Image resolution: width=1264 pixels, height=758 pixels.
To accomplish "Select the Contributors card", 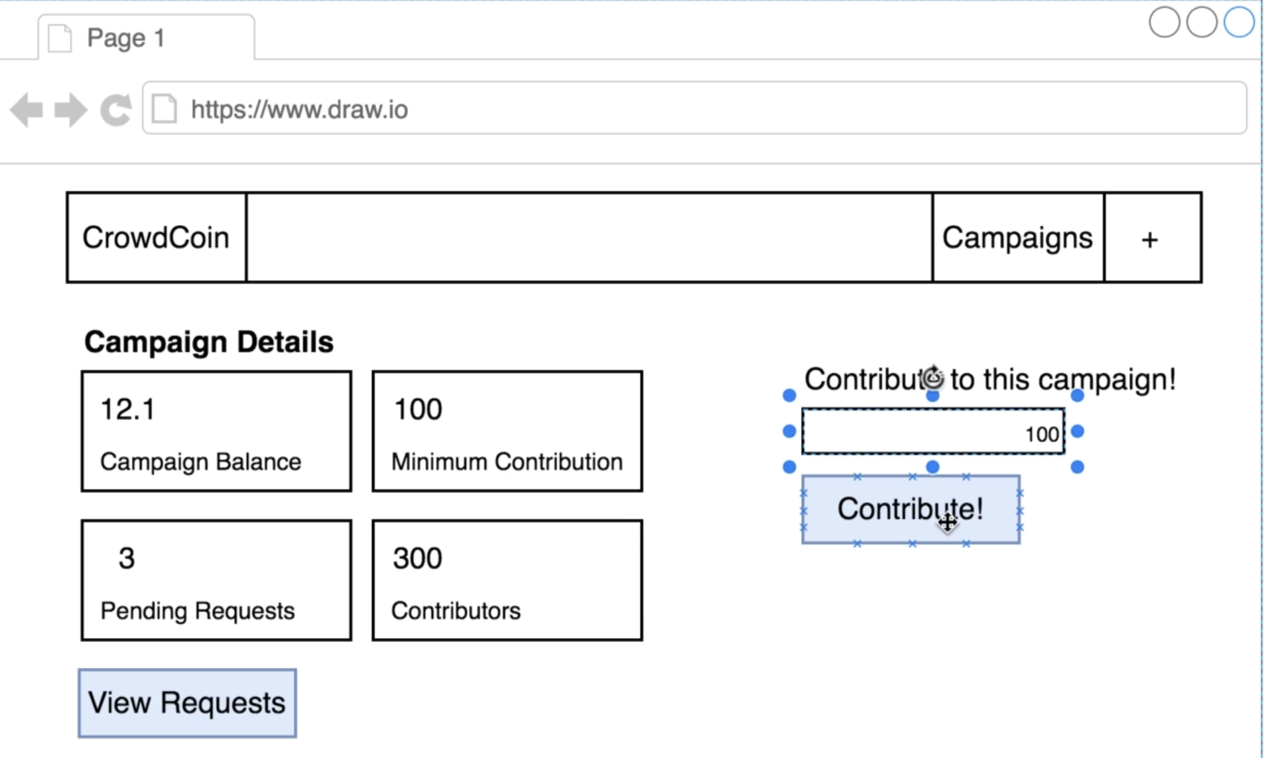I will pyautogui.click(x=507, y=580).
